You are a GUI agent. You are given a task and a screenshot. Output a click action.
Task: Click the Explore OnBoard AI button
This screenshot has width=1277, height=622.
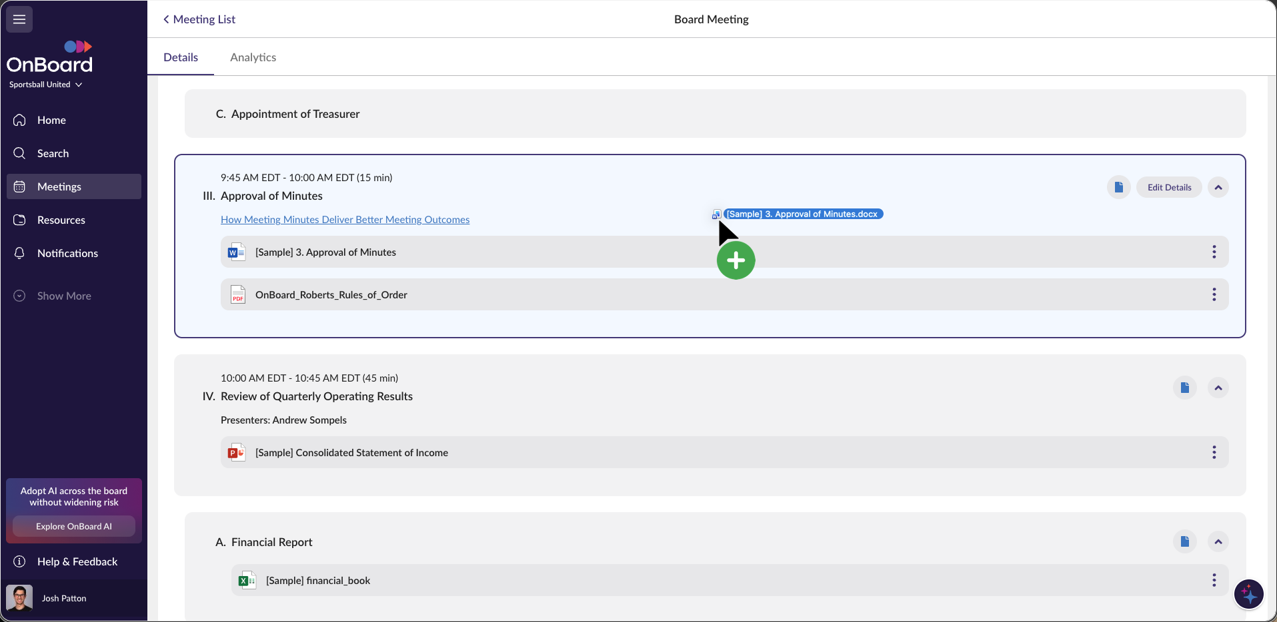tap(74, 526)
